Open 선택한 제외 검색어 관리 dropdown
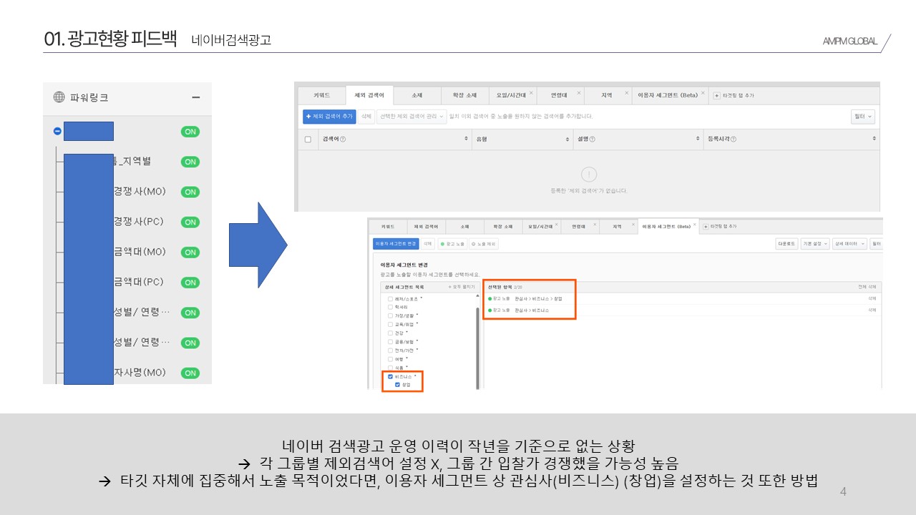The width and height of the screenshot is (916, 515). pyautogui.click(x=411, y=116)
